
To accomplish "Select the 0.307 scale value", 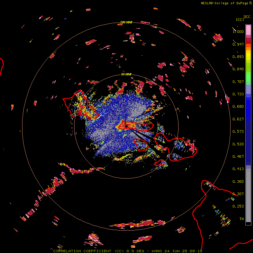I will [238, 194].
